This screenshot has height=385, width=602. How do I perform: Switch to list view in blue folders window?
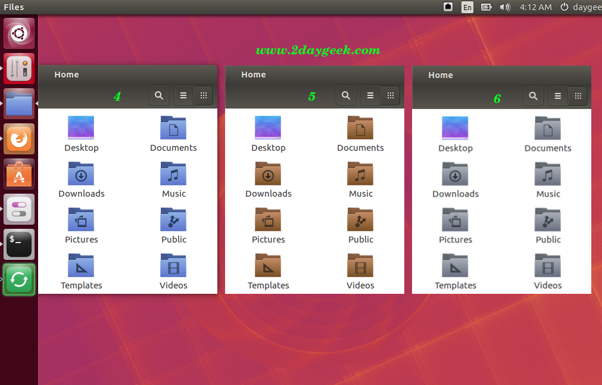pyautogui.click(x=183, y=95)
